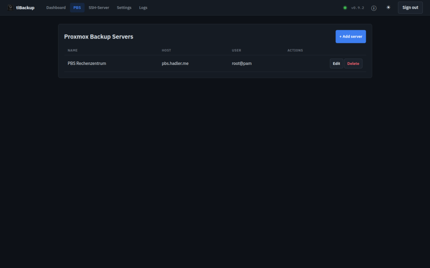Click the tiBackup brand name
Screen dimensions: 430x268
(x=25, y=8)
